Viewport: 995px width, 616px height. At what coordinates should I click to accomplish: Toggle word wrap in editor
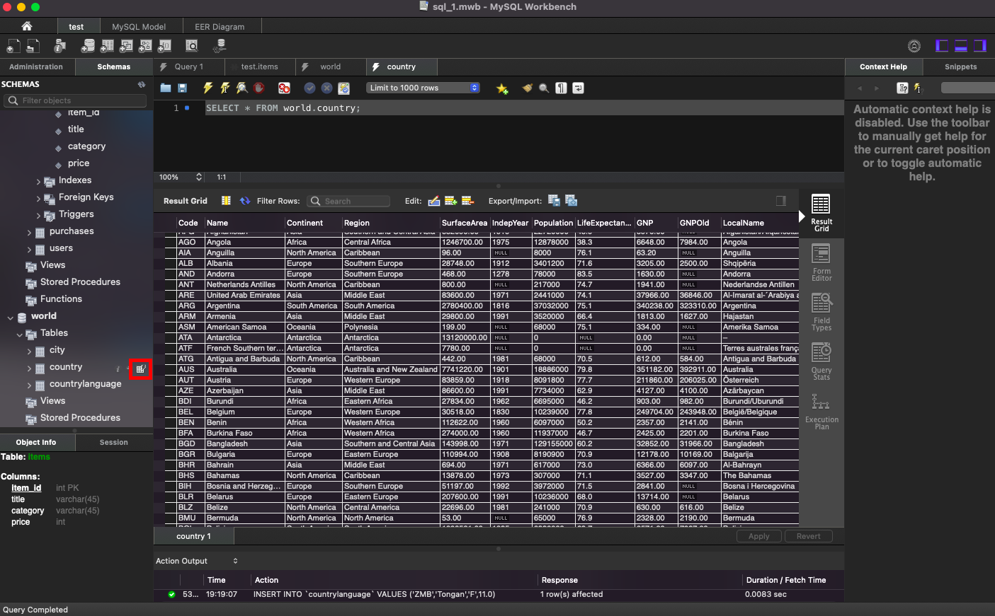(x=578, y=88)
